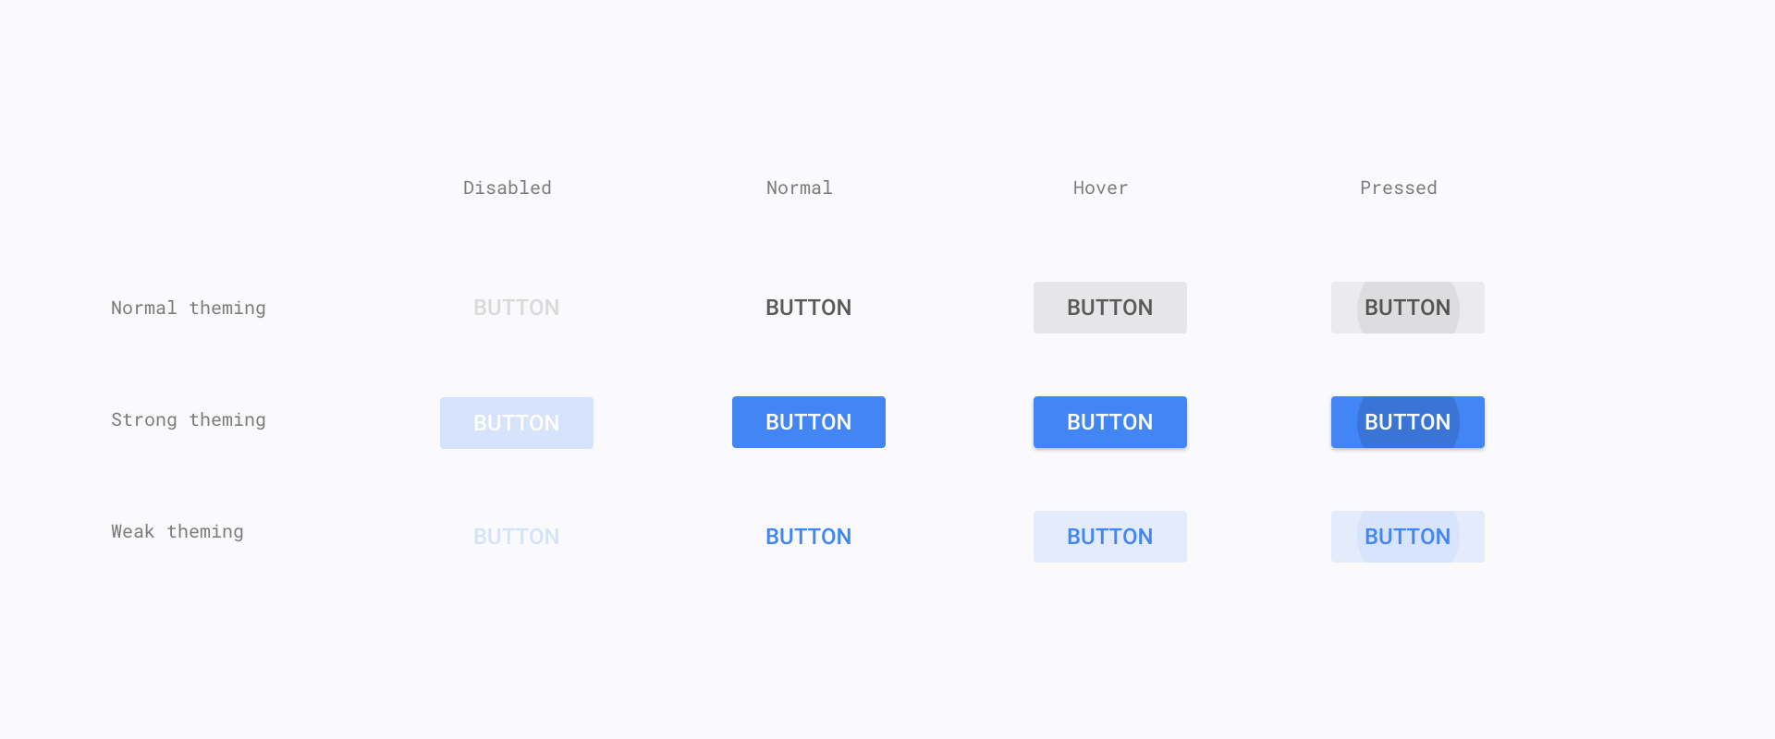Click the Weak theming row label
Image resolution: width=1775 pixels, height=739 pixels.
click(177, 532)
